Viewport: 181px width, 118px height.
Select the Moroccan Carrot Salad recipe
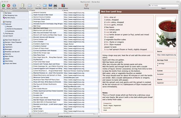point(63,77)
